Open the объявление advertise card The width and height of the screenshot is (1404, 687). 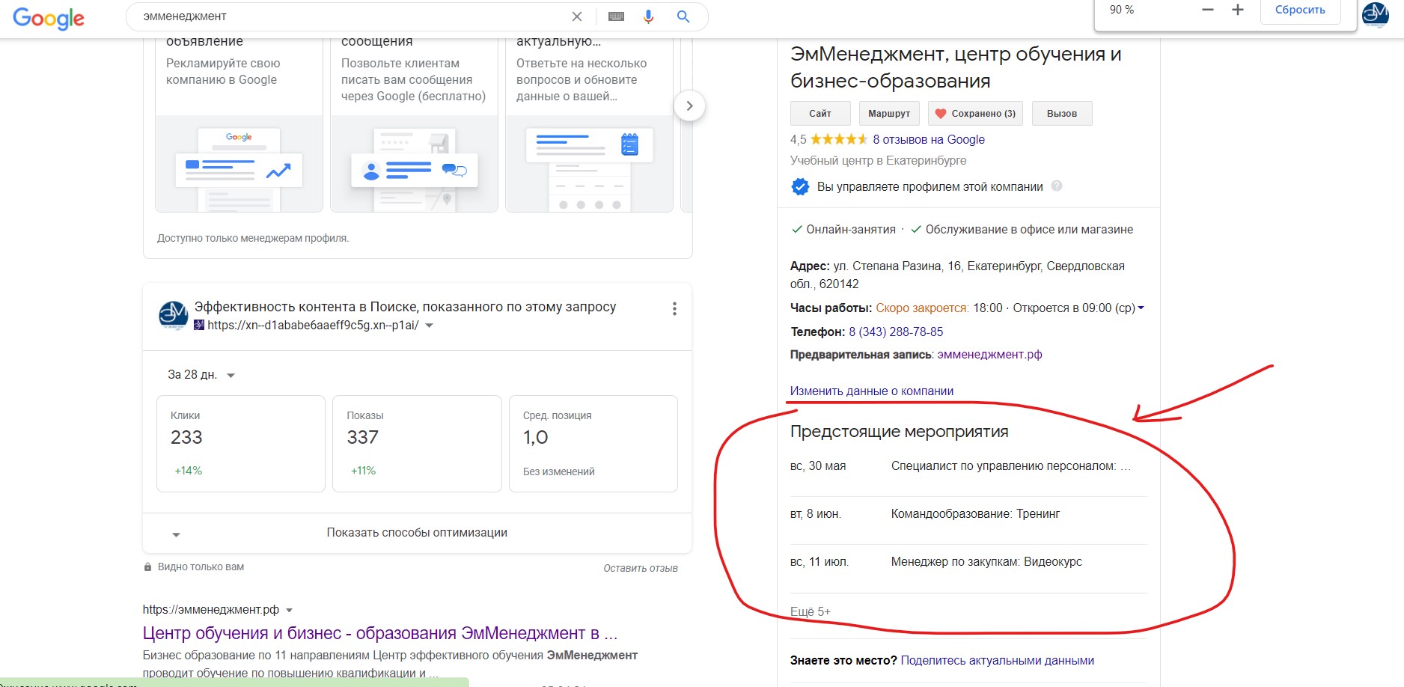tap(239, 123)
